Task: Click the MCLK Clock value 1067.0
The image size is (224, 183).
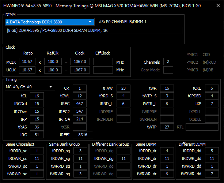Action: point(80,61)
